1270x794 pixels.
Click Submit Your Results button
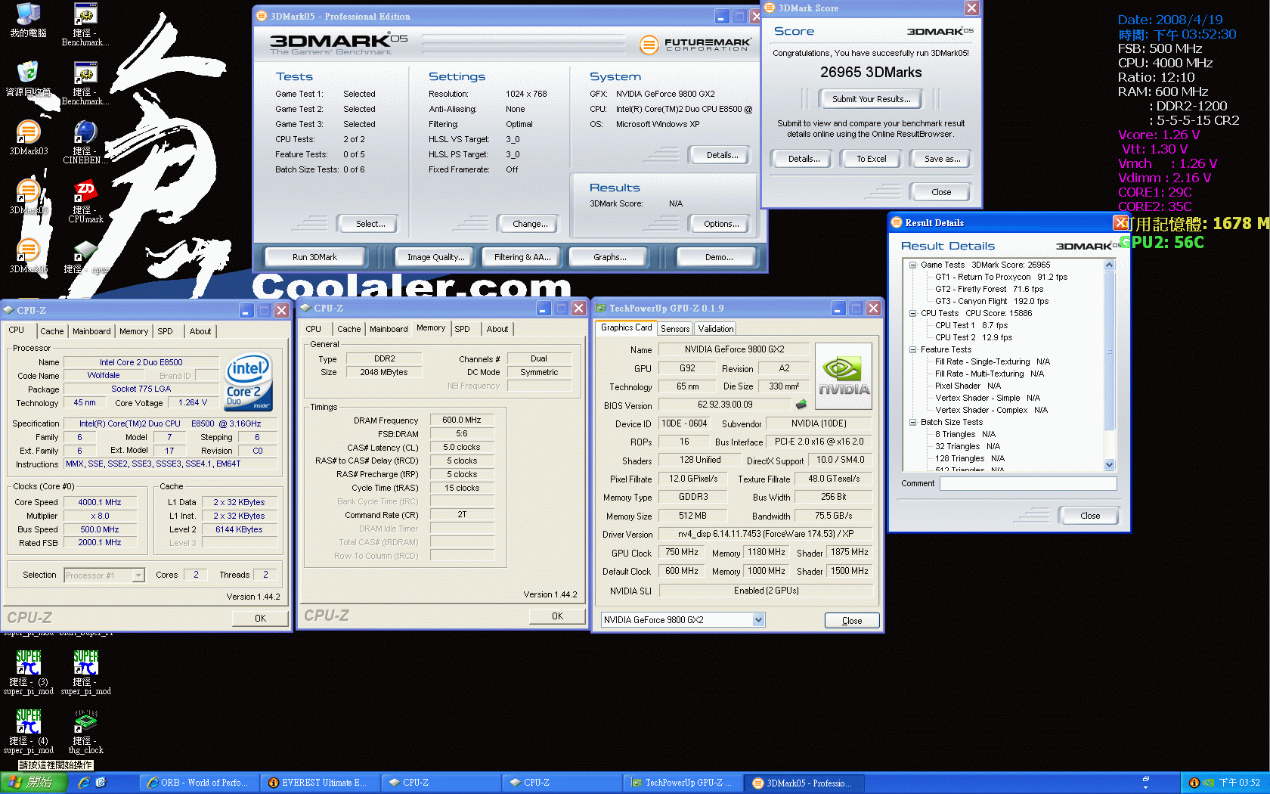click(x=872, y=99)
